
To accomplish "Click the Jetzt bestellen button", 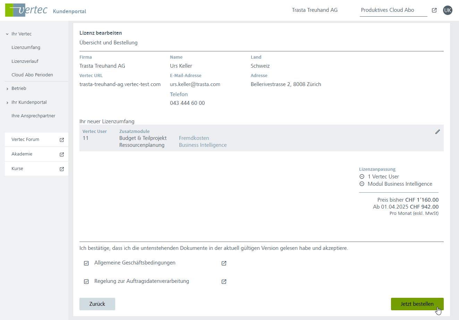I will pos(417,304).
